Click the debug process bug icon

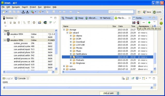[x=5, y=22]
